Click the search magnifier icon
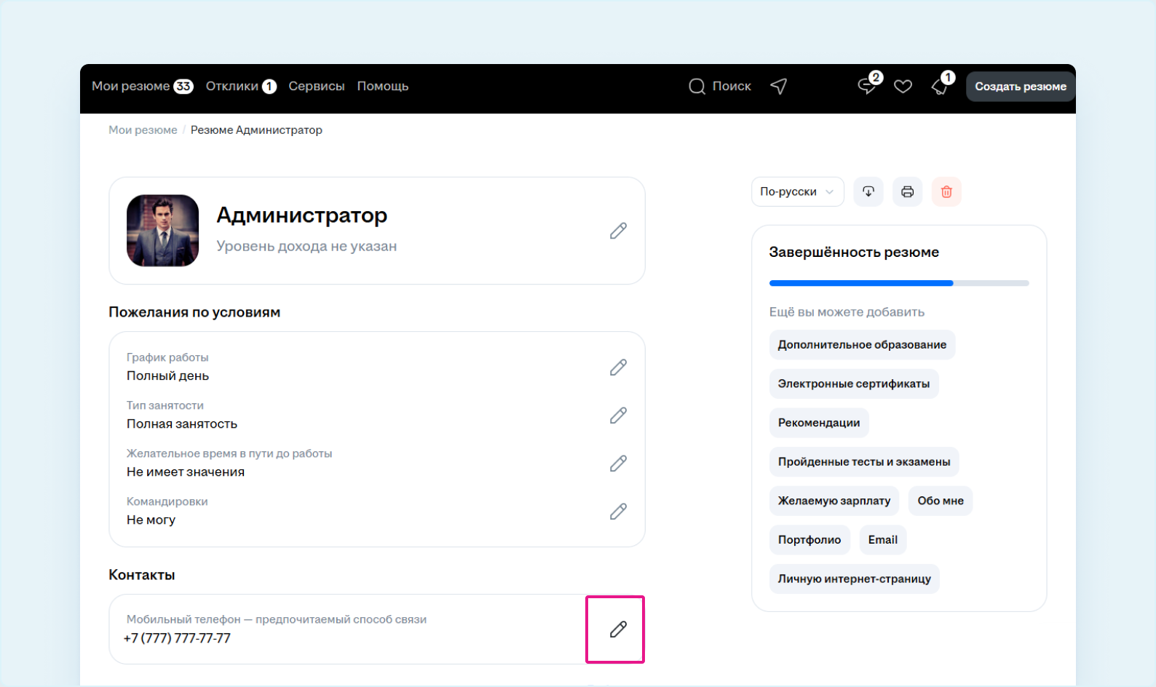This screenshot has width=1156, height=687. pos(697,87)
